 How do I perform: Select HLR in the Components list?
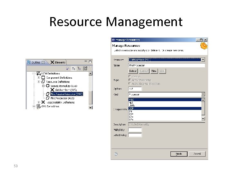(x=165, y=102)
